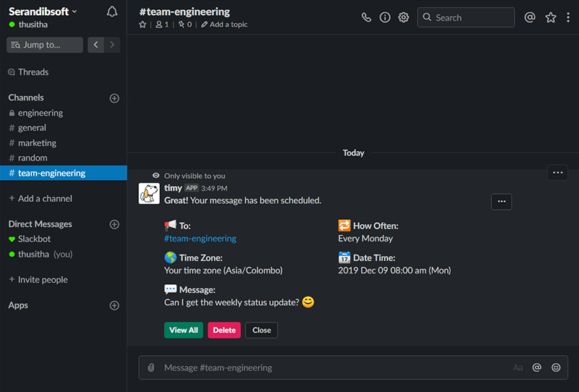Viewport: 579px width, 392px height.
Task: Click Close button in timy message
Action: coord(261,330)
